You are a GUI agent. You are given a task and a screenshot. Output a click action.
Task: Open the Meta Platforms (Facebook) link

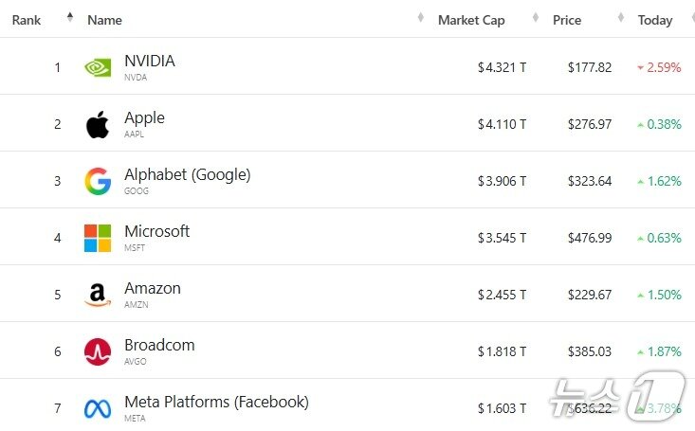[x=216, y=402]
